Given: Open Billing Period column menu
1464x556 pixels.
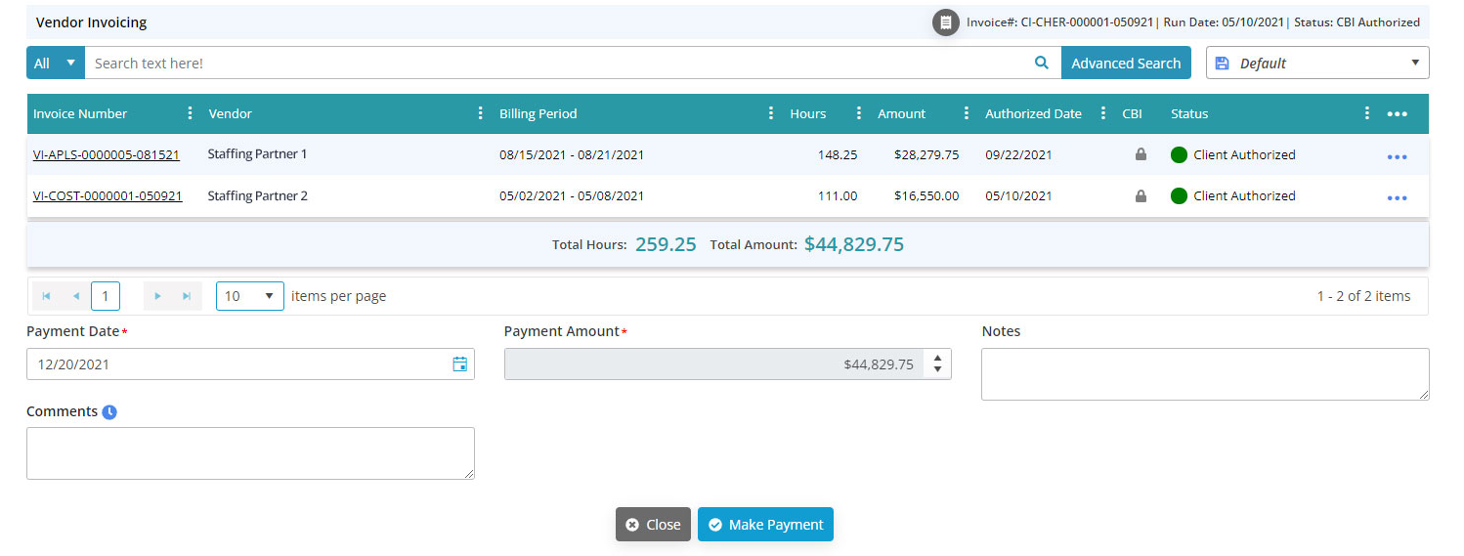Looking at the screenshot, I should tap(771, 113).
